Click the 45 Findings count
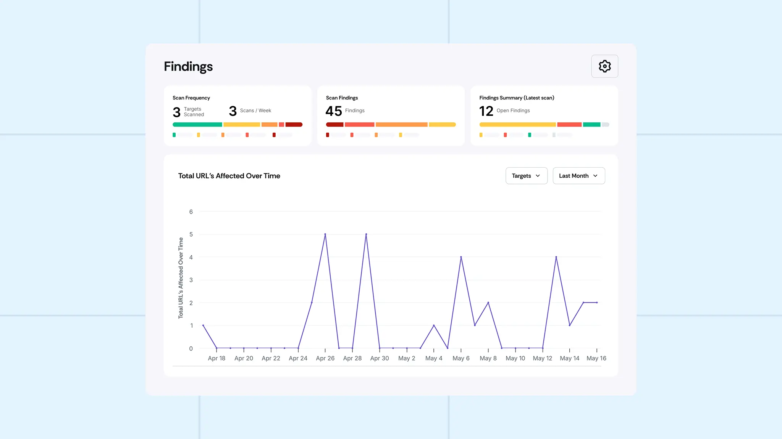 334,111
